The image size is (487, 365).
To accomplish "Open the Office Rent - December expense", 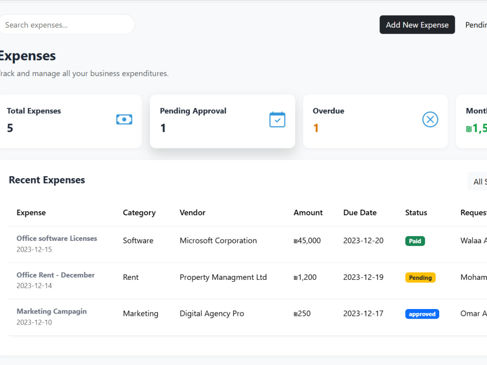I will pyautogui.click(x=56, y=275).
